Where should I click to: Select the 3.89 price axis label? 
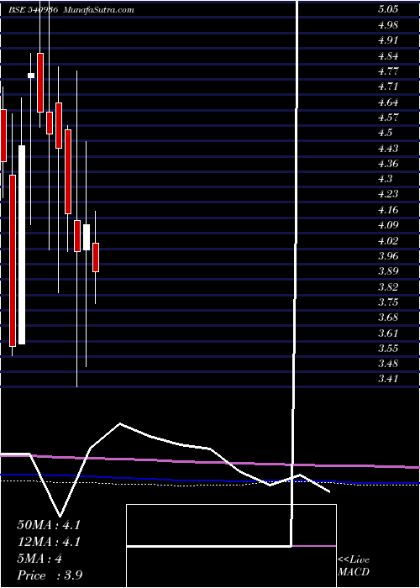point(388,271)
